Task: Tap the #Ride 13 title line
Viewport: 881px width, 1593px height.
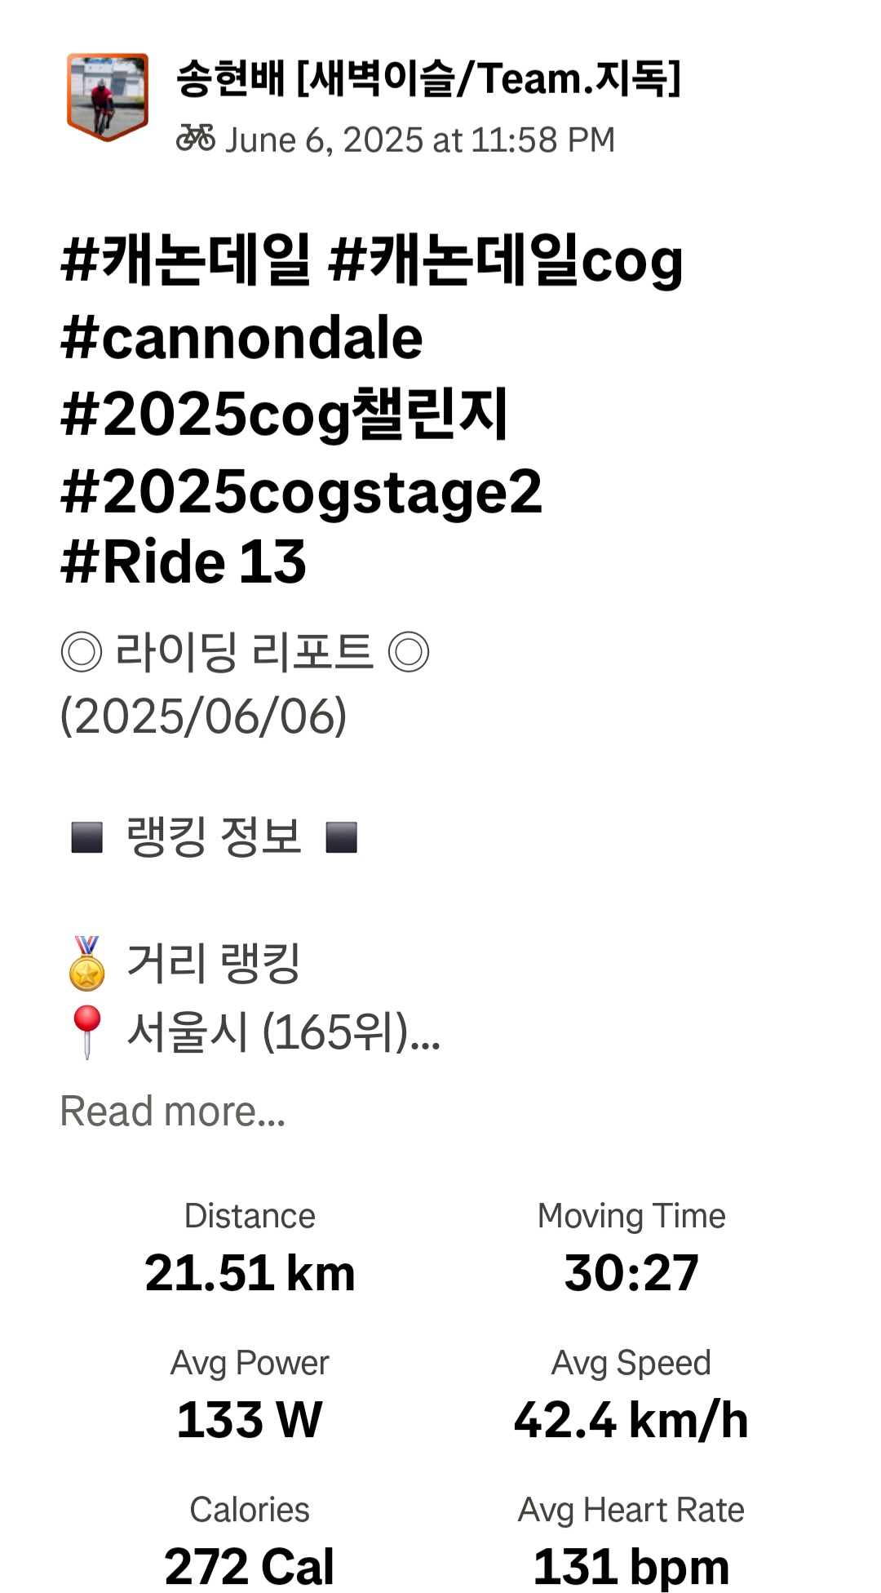Action: (x=184, y=563)
